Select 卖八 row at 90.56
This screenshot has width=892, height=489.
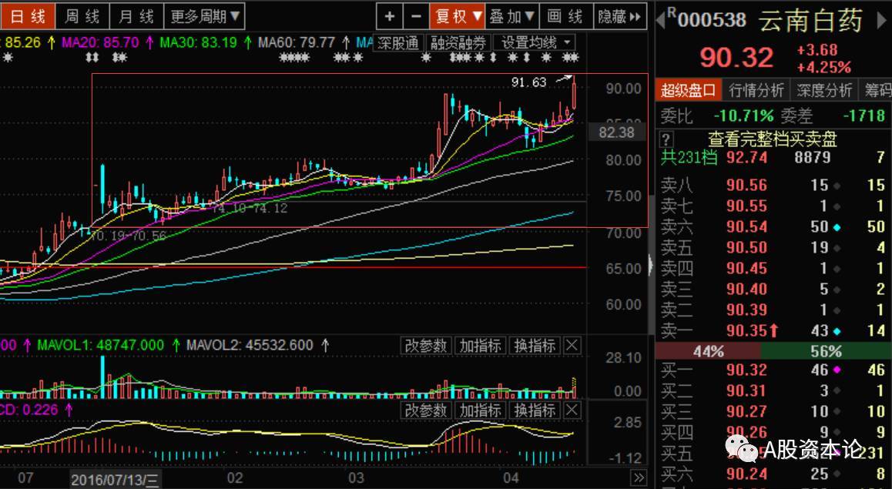(x=773, y=185)
